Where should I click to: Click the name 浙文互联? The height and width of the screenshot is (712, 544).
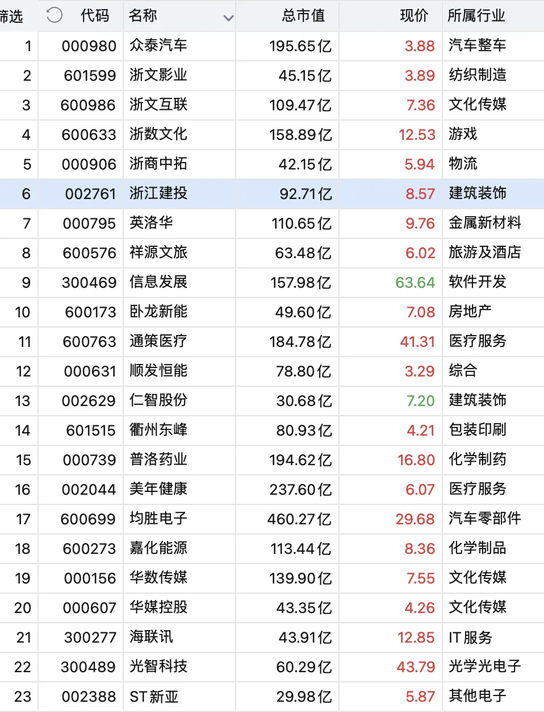click(158, 105)
